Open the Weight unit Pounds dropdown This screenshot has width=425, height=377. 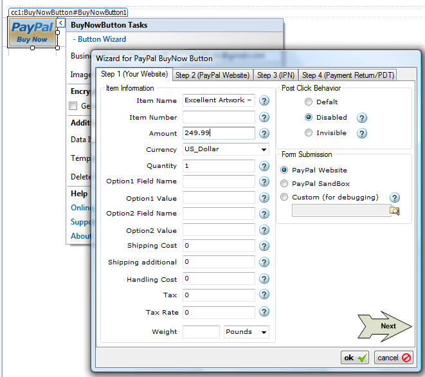tap(264, 333)
